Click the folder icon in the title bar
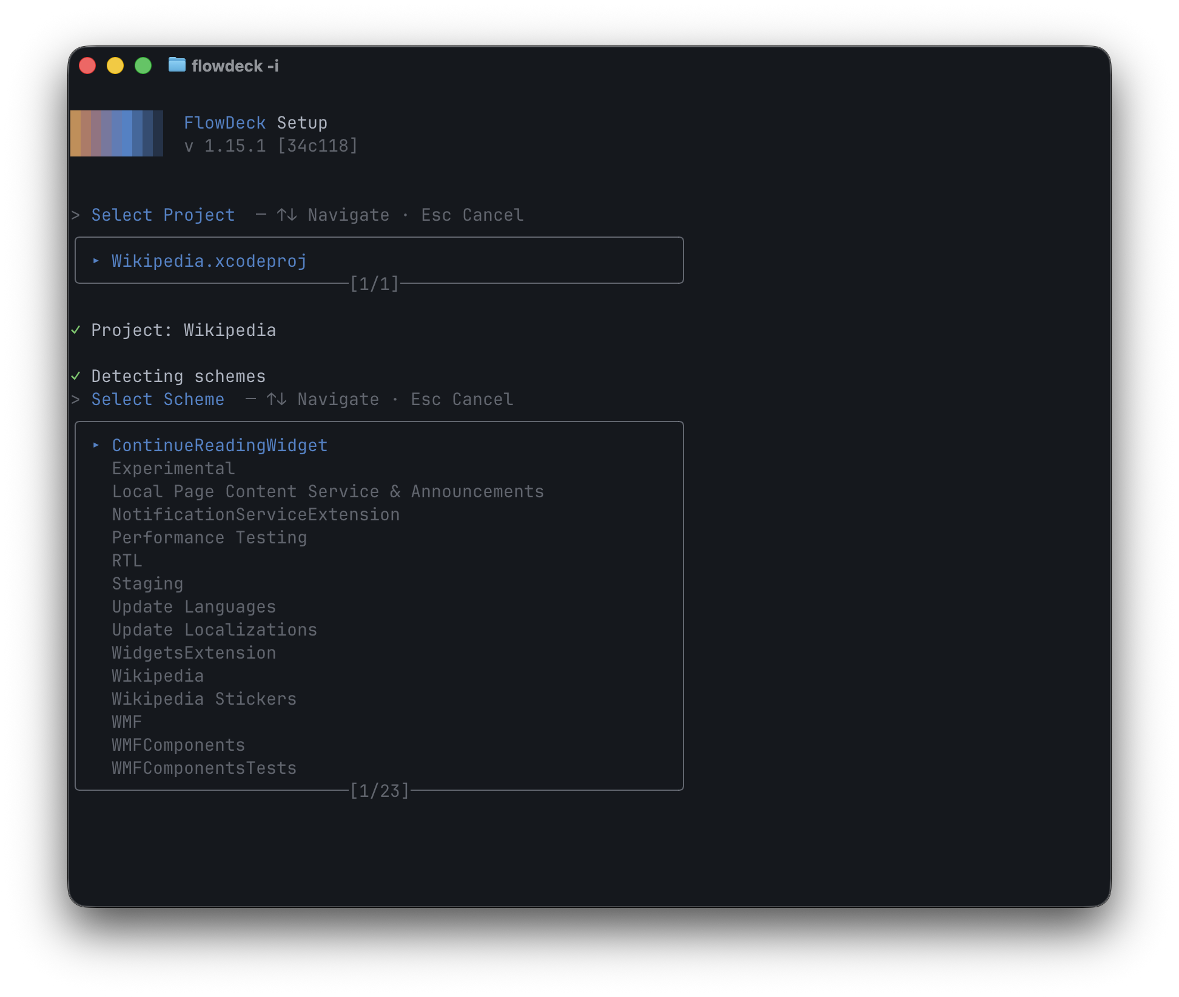The width and height of the screenshot is (1179, 997). click(176, 65)
